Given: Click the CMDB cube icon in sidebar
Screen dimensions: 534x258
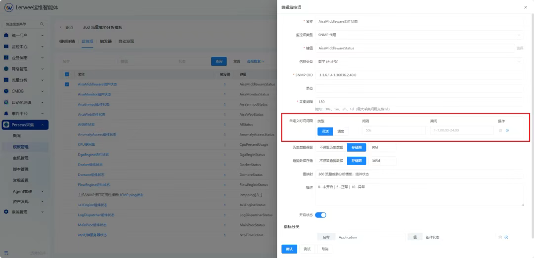Looking at the screenshot, I should tap(6, 91).
